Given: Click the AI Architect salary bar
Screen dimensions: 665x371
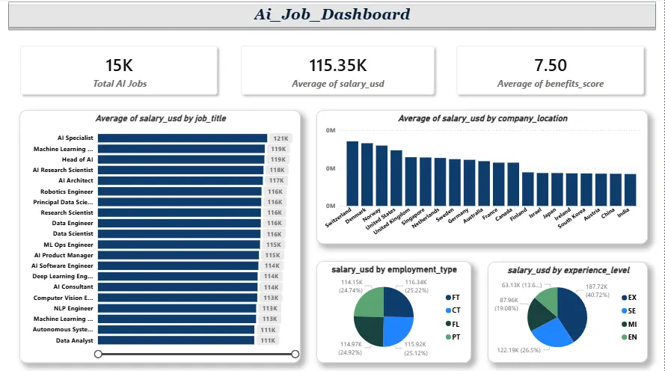Looking at the screenshot, I should coord(180,180).
